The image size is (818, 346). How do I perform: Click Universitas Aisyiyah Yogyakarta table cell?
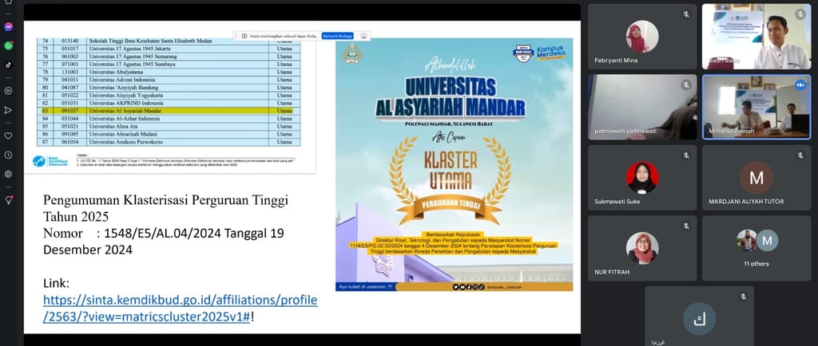click(x=178, y=95)
